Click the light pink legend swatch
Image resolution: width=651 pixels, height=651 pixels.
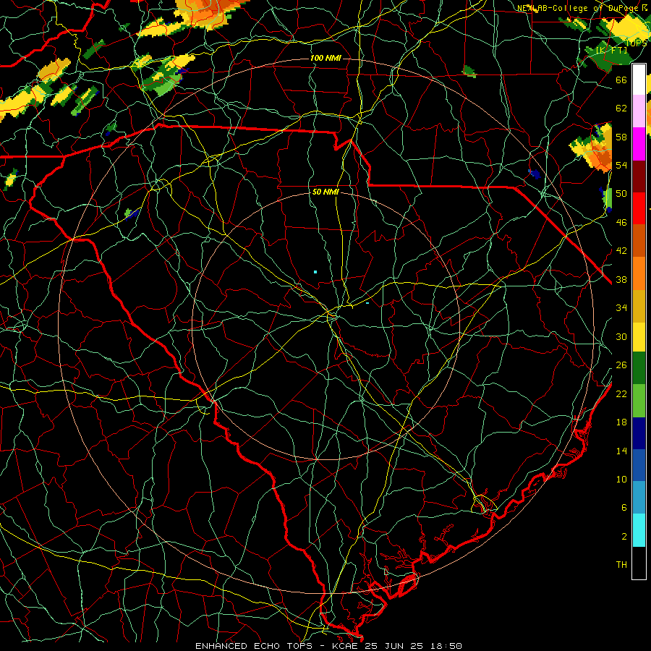[639, 111]
